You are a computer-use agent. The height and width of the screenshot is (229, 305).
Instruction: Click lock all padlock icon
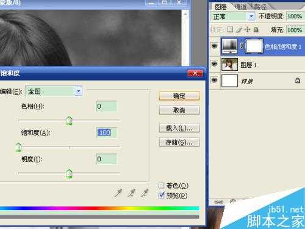pyautogui.click(x=256, y=30)
